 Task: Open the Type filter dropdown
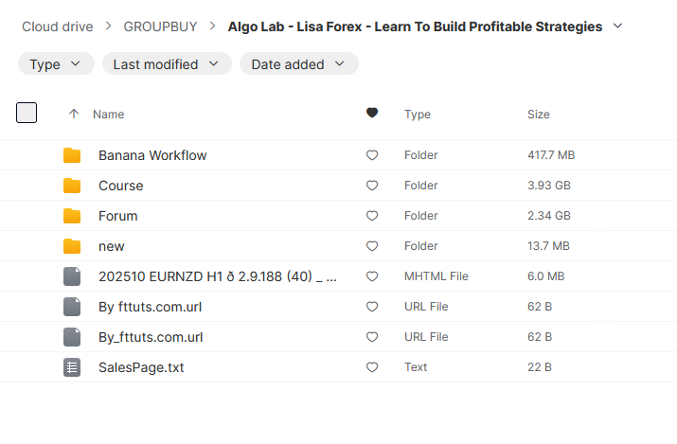tap(56, 64)
